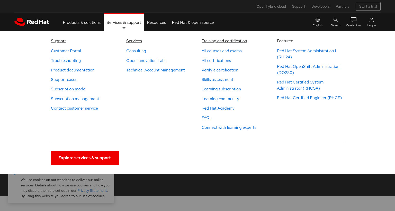Open Red Hat OpenShift Administration I (DO280)
This screenshot has width=395, height=211.
click(309, 70)
